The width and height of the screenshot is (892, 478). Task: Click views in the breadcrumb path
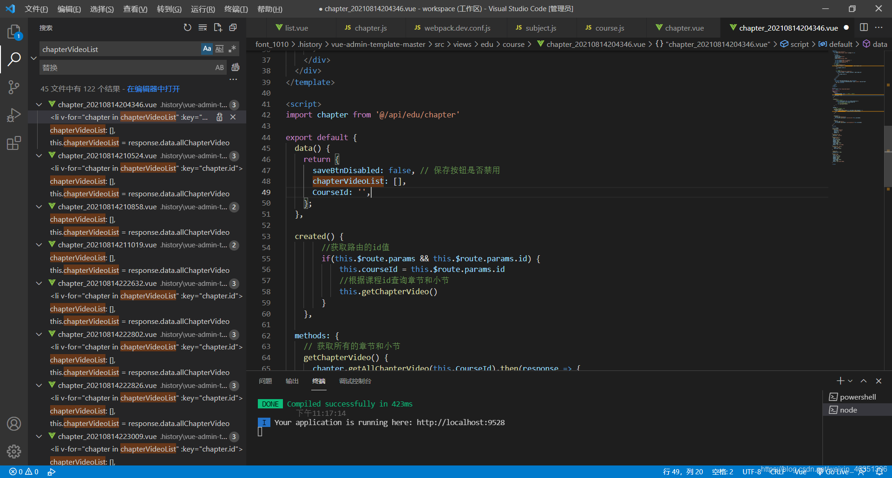pos(462,44)
